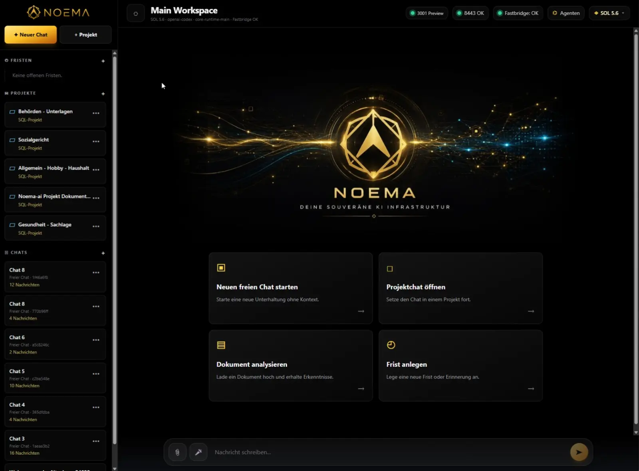Image resolution: width=639 pixels, height=471 pixels.
Task: Click the folder icon of Gesundheit - Sachlage
Action: (x=12, y=225)
